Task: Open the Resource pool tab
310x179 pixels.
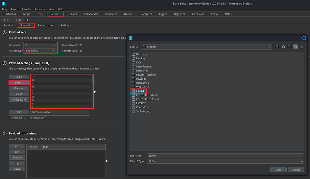Action: coord(45,25)
